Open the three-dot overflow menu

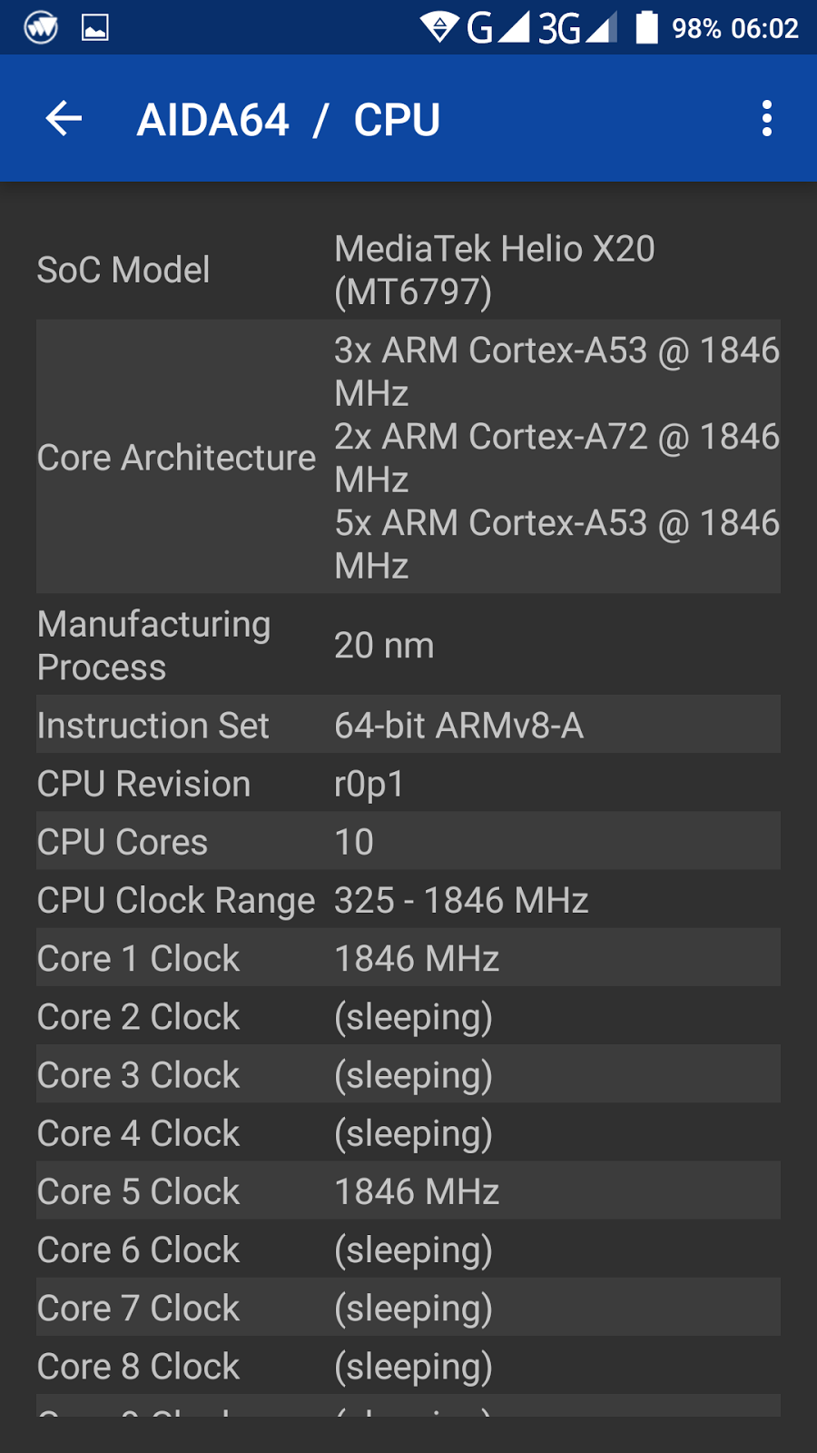(x=767, y=119)
